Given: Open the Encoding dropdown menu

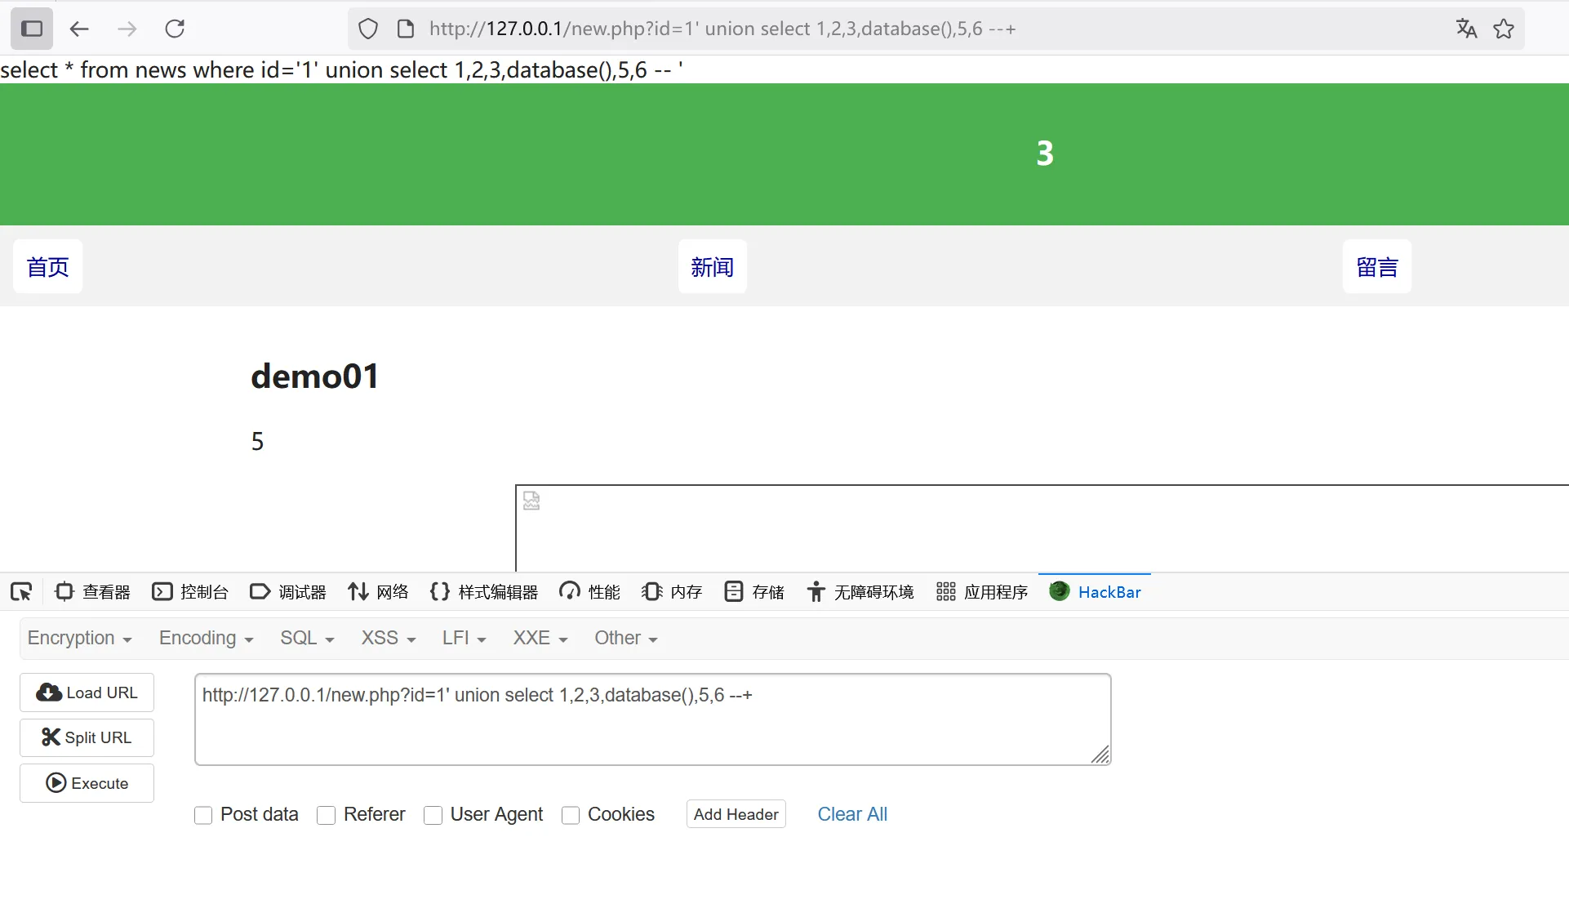Looking at the screenshot, I should pyautogui.click(x=206, y=639).
